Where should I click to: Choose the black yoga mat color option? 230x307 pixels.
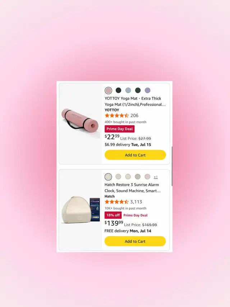(x=118, y=90)
